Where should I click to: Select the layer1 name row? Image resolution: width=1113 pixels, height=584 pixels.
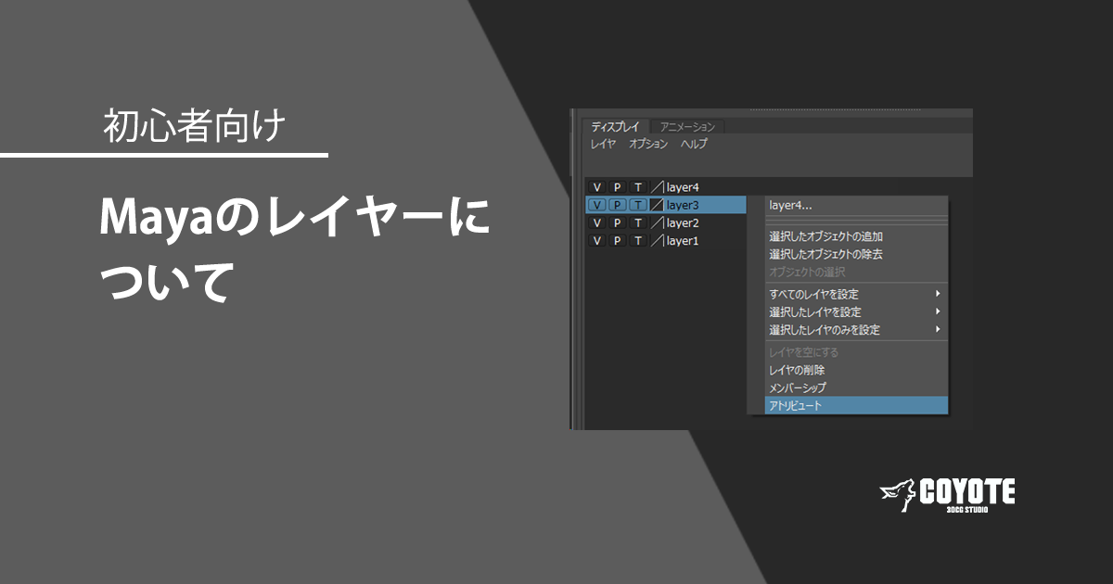(x=683, y=240)
